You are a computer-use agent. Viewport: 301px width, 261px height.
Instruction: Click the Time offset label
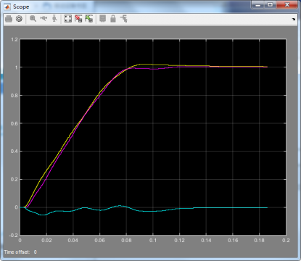click(x=17, y=252)
